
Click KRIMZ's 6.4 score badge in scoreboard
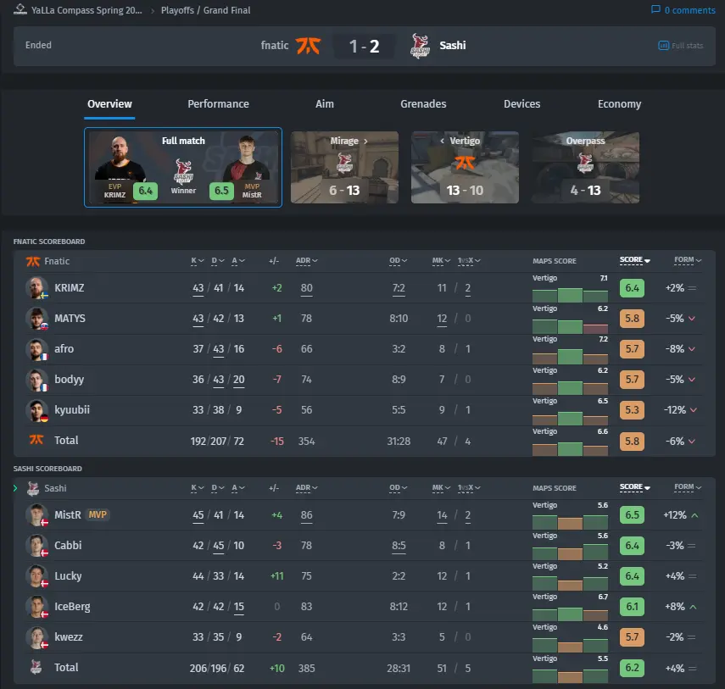632,288
